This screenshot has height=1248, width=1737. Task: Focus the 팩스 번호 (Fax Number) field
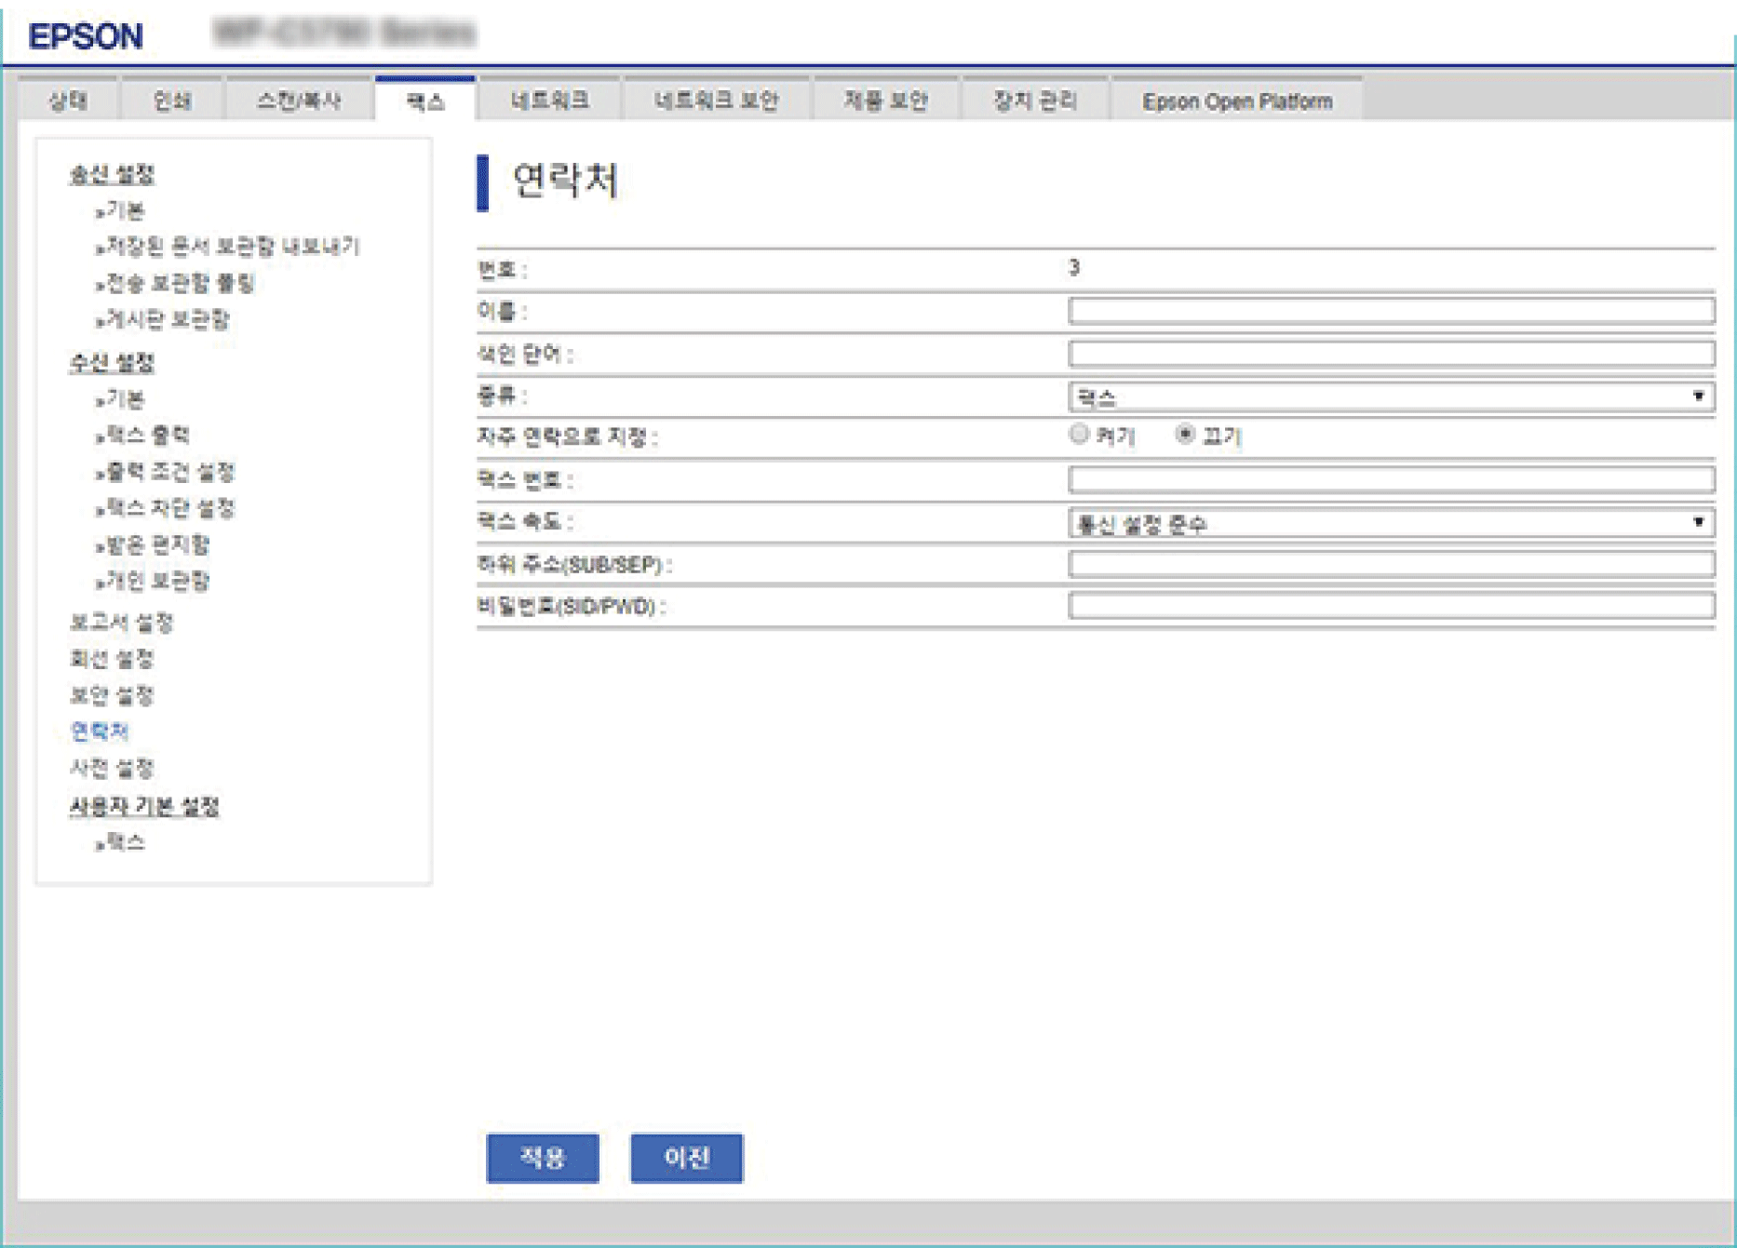(x=1390, y=480)
